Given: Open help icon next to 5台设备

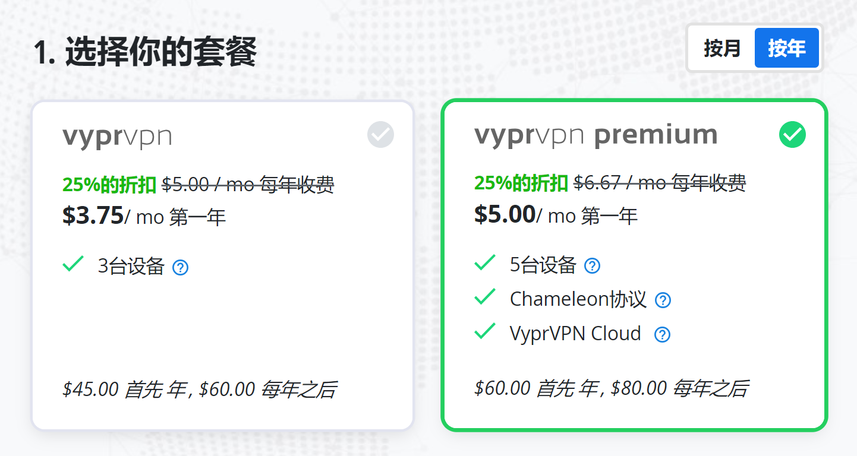Looking at the screenshot, I should (x=592, y=265).
